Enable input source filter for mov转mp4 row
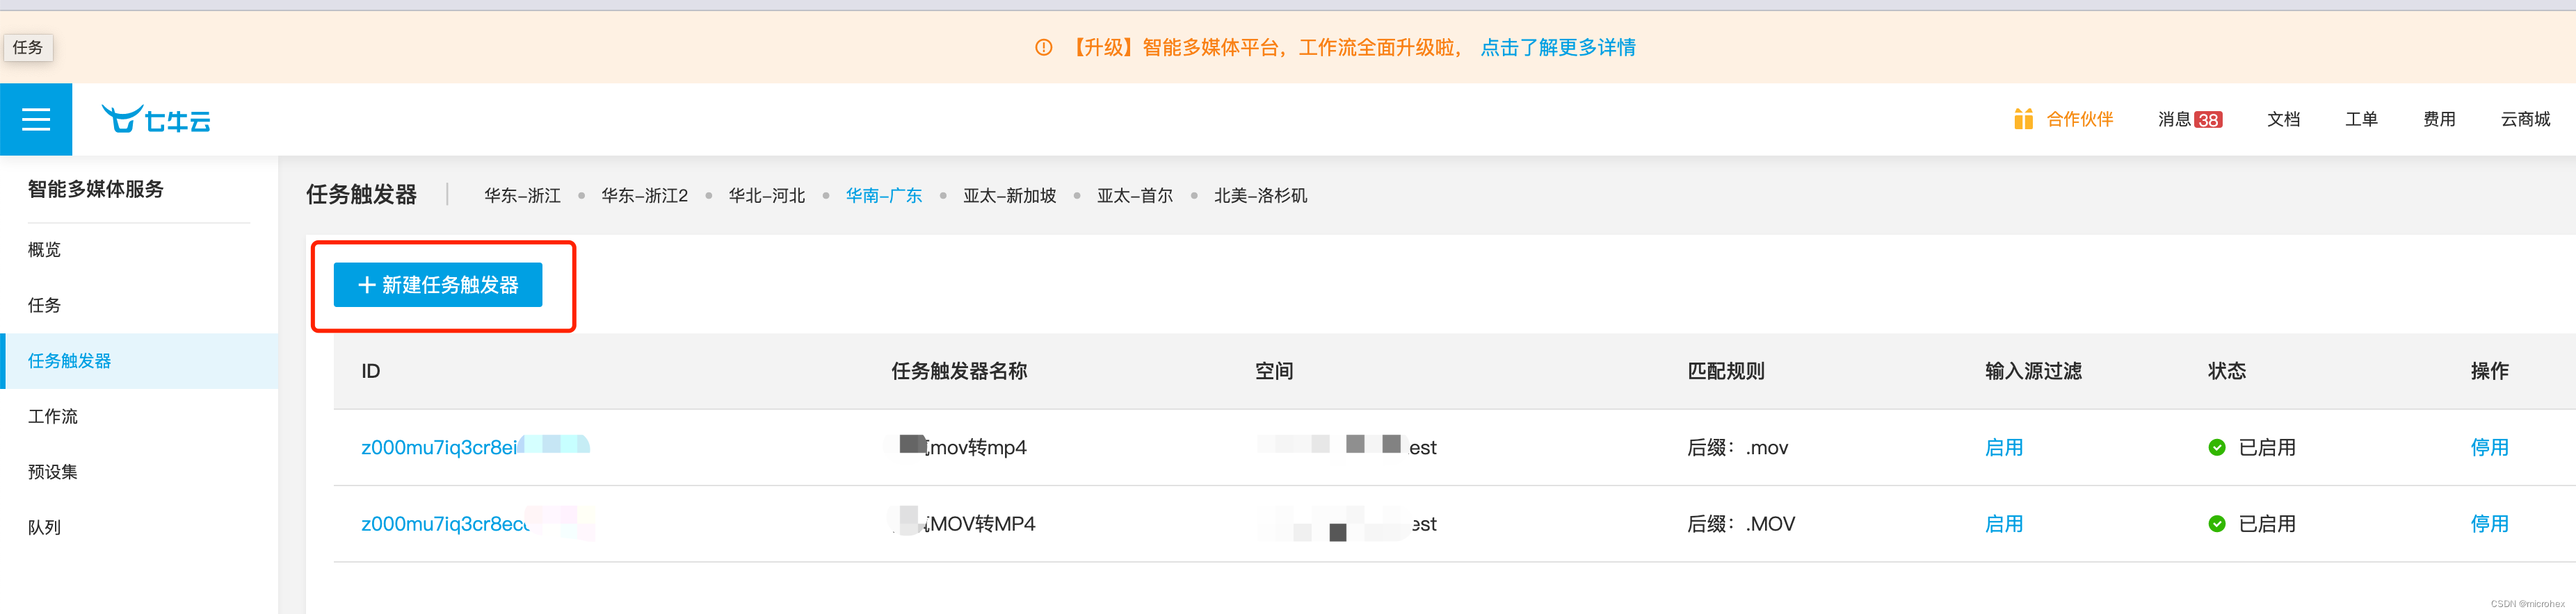This screenshot has height=614, width=2576. click(2003, 447)
